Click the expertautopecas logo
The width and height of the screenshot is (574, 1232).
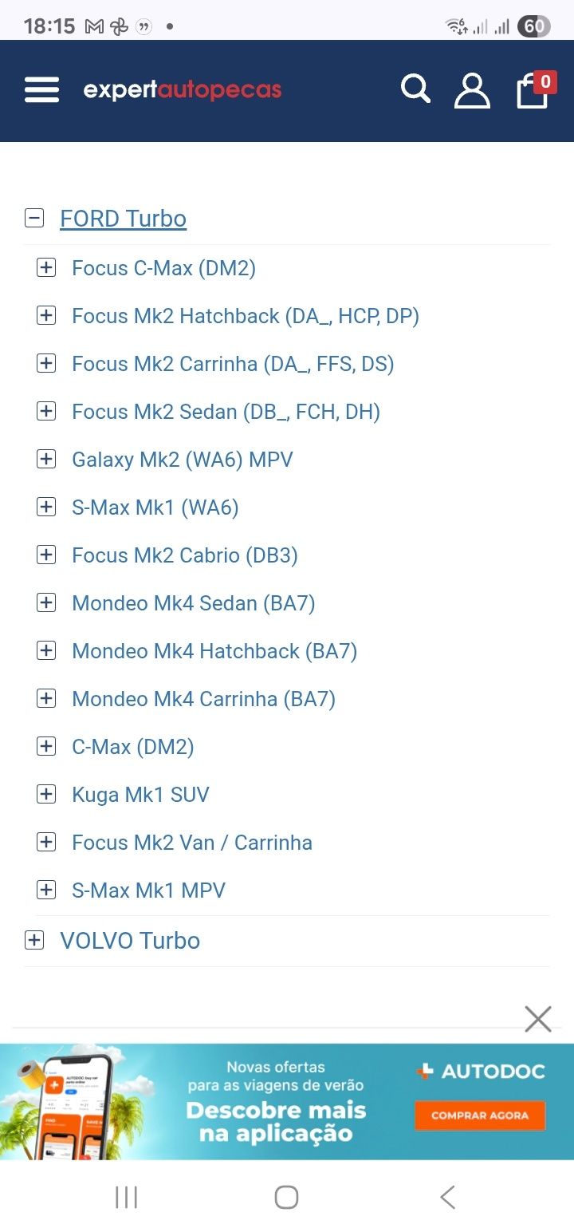coord(183,89)
